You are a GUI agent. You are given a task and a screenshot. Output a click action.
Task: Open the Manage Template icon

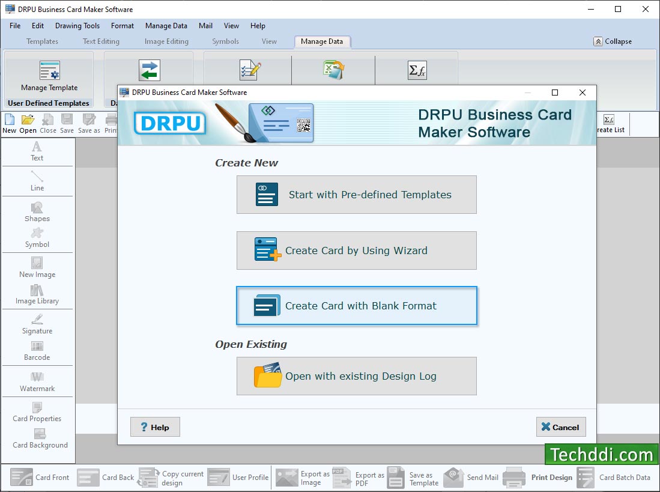[x=50, y=70]
